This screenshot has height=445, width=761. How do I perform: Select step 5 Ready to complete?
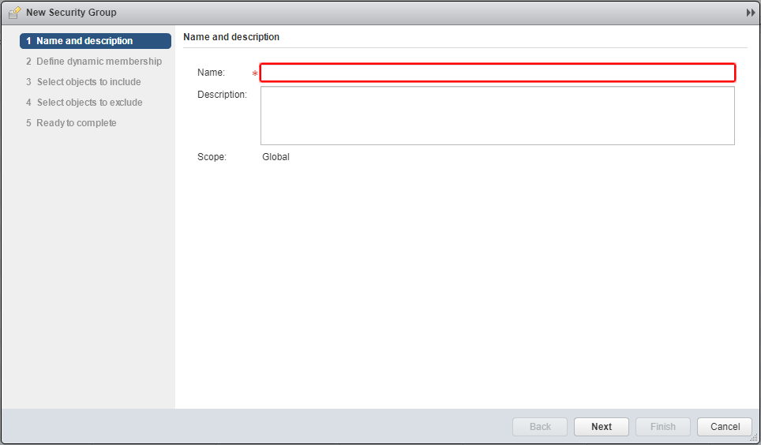click(71, 123)
